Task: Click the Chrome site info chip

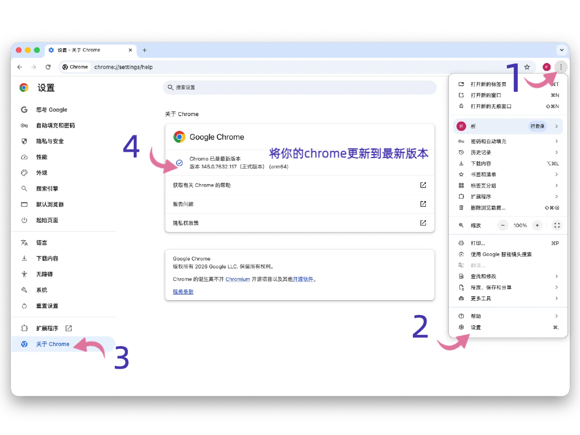Action: click(x=75, y=67)
